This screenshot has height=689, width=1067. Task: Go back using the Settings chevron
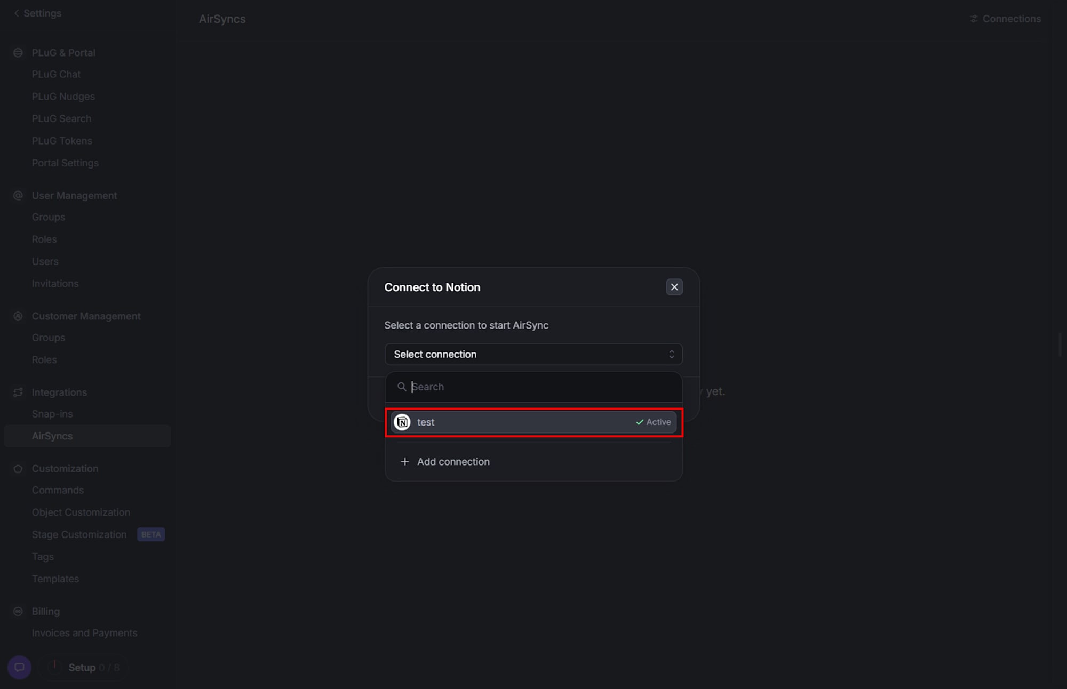pyautogui.click(x=17, y=13)
